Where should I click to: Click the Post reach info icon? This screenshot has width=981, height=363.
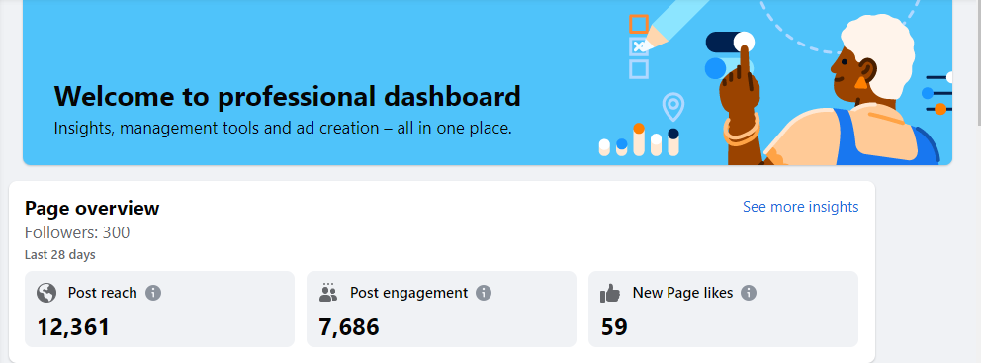tap(153, 292)
